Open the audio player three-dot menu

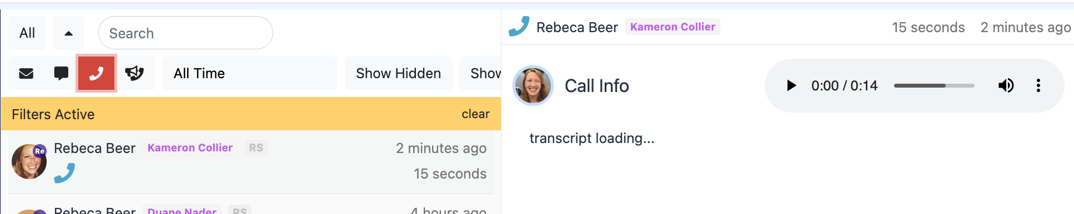pyautogui.click(x=1038, y=85)
